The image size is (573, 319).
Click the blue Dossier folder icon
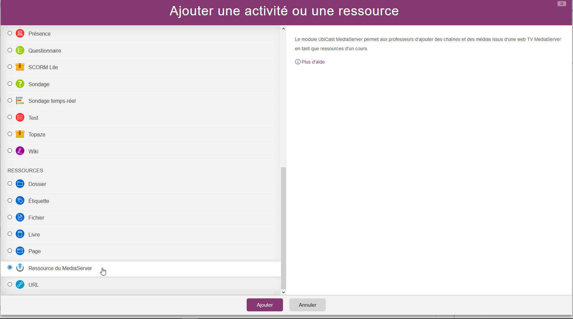point(20,184)
